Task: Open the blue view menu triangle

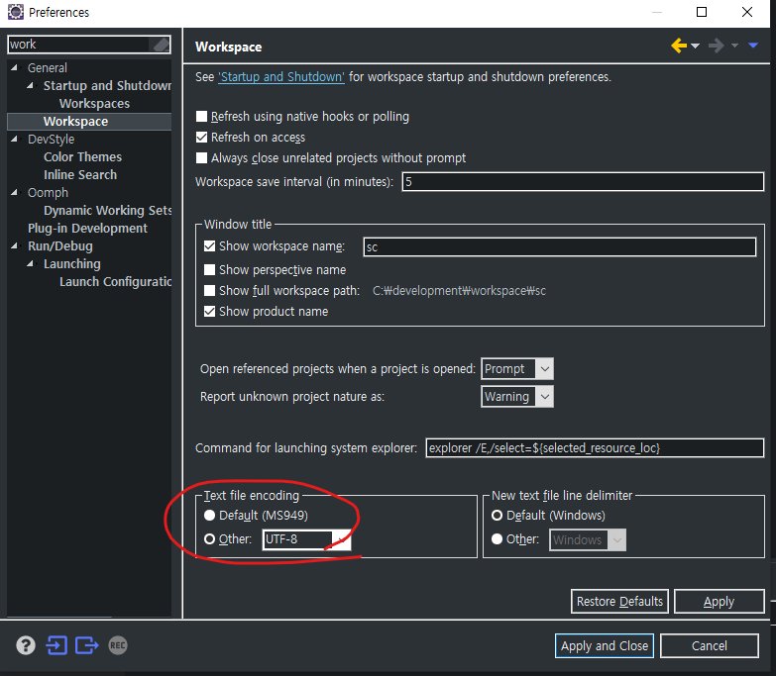Action: 753,46
